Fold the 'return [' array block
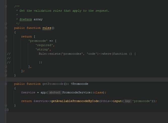 pos(6,36)
